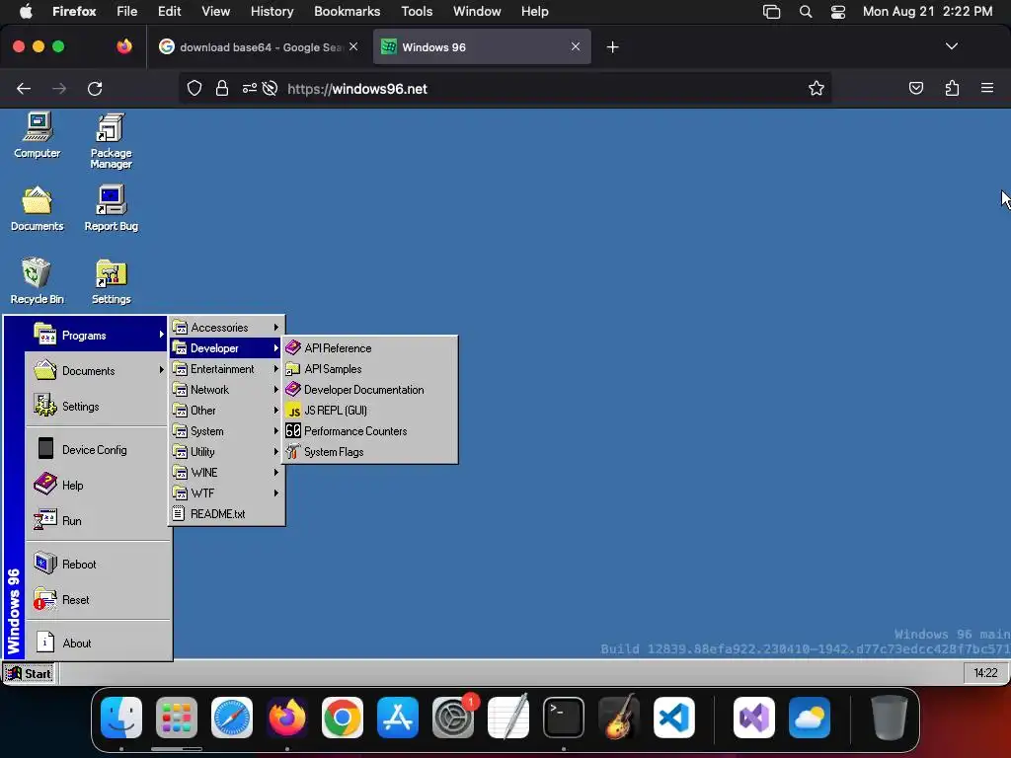
Task: Select the highlighted Developer folder
Action: point(226,348)
